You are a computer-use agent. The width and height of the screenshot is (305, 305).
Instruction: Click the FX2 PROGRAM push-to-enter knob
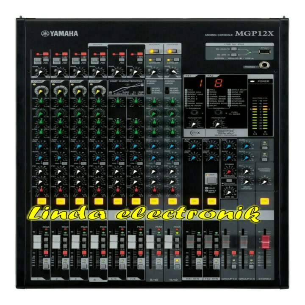218,113
